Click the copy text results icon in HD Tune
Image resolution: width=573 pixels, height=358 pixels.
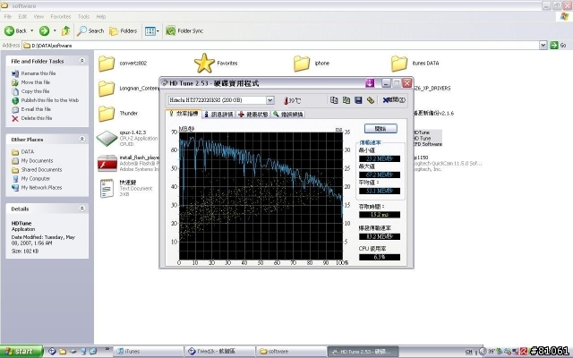coord(334,99)
